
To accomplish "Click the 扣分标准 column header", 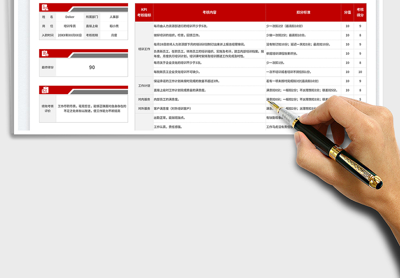I will click(x=303, y=12).
